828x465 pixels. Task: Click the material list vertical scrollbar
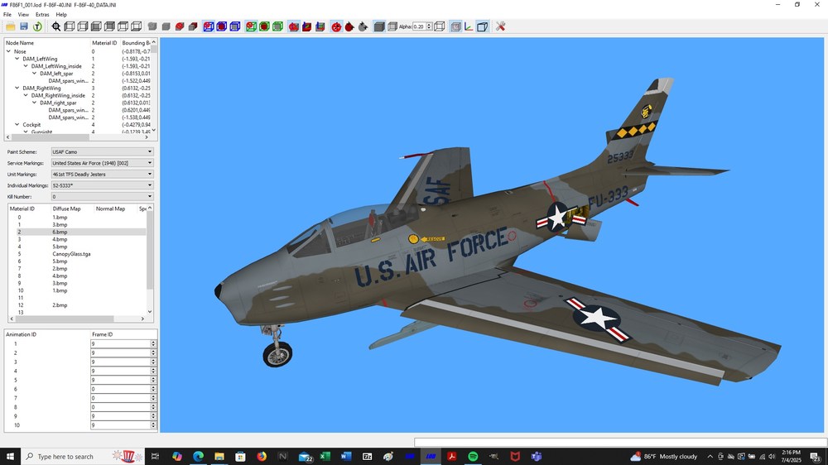click(150, 260)
